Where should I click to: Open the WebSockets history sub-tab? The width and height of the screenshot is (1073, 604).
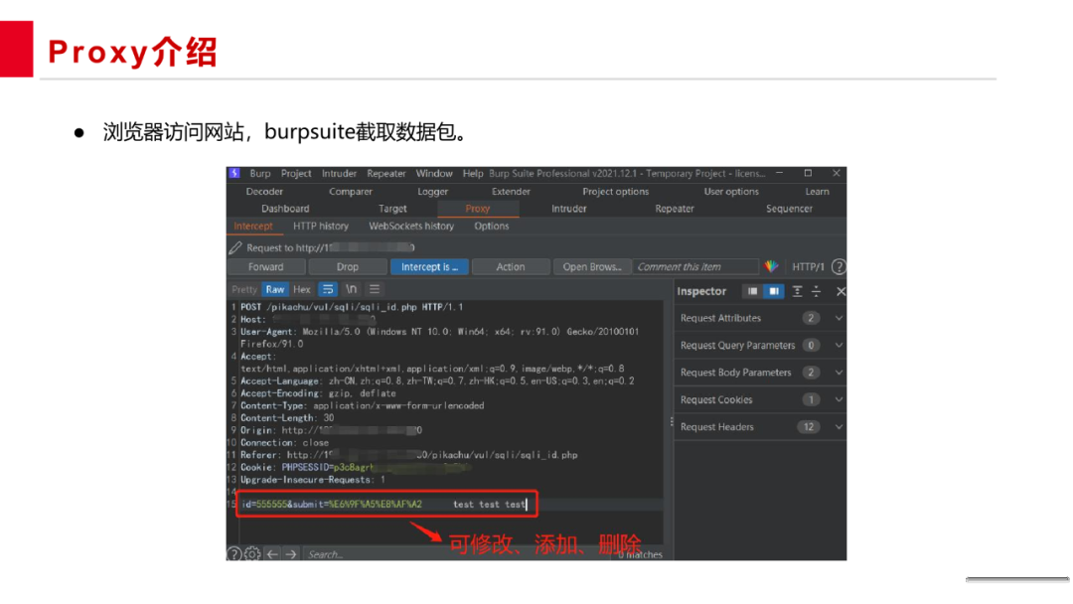[411, 226]
